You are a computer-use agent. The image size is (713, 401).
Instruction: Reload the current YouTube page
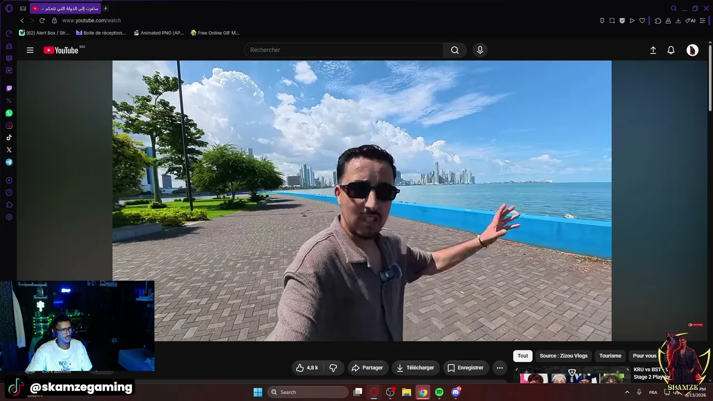pyautogui.click(x=42, y=21)
